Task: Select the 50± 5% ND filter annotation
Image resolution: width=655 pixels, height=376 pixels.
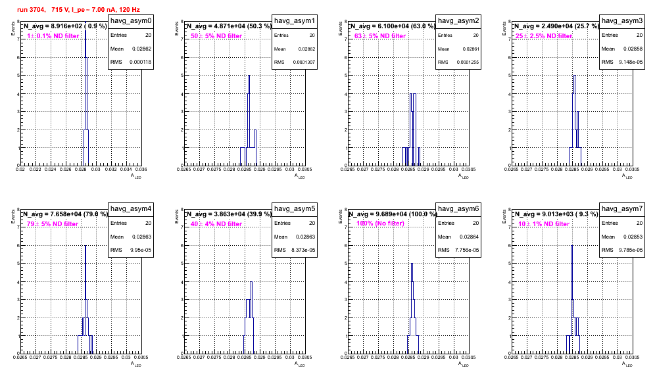Action: point(216,36)
